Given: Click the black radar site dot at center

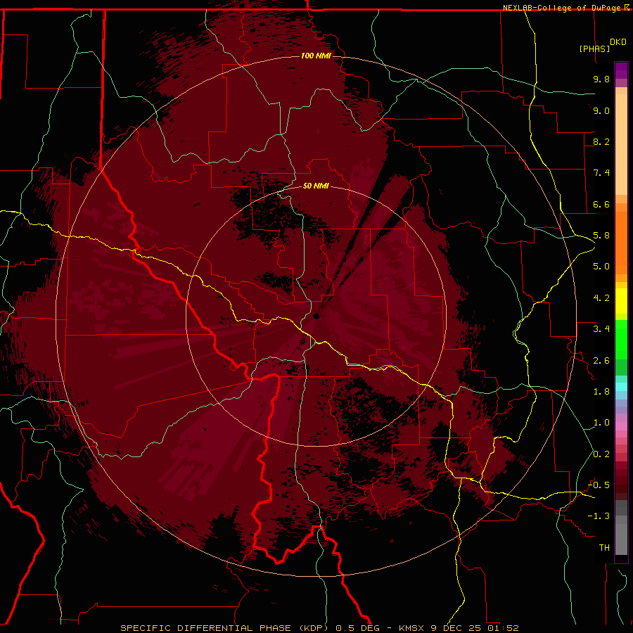Looking at the screenshot, I should (x=316, y=316).
